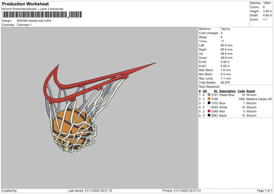Screen dimensions: 274x194
Task: Click the barcode at the top
Action: click(42, 15)
